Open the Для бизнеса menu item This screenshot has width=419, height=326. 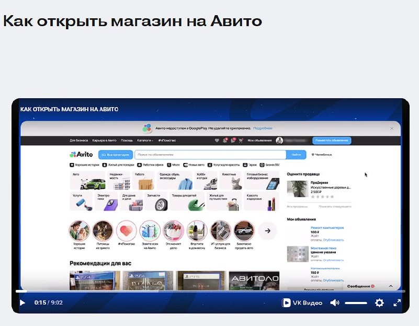point(78,141)
